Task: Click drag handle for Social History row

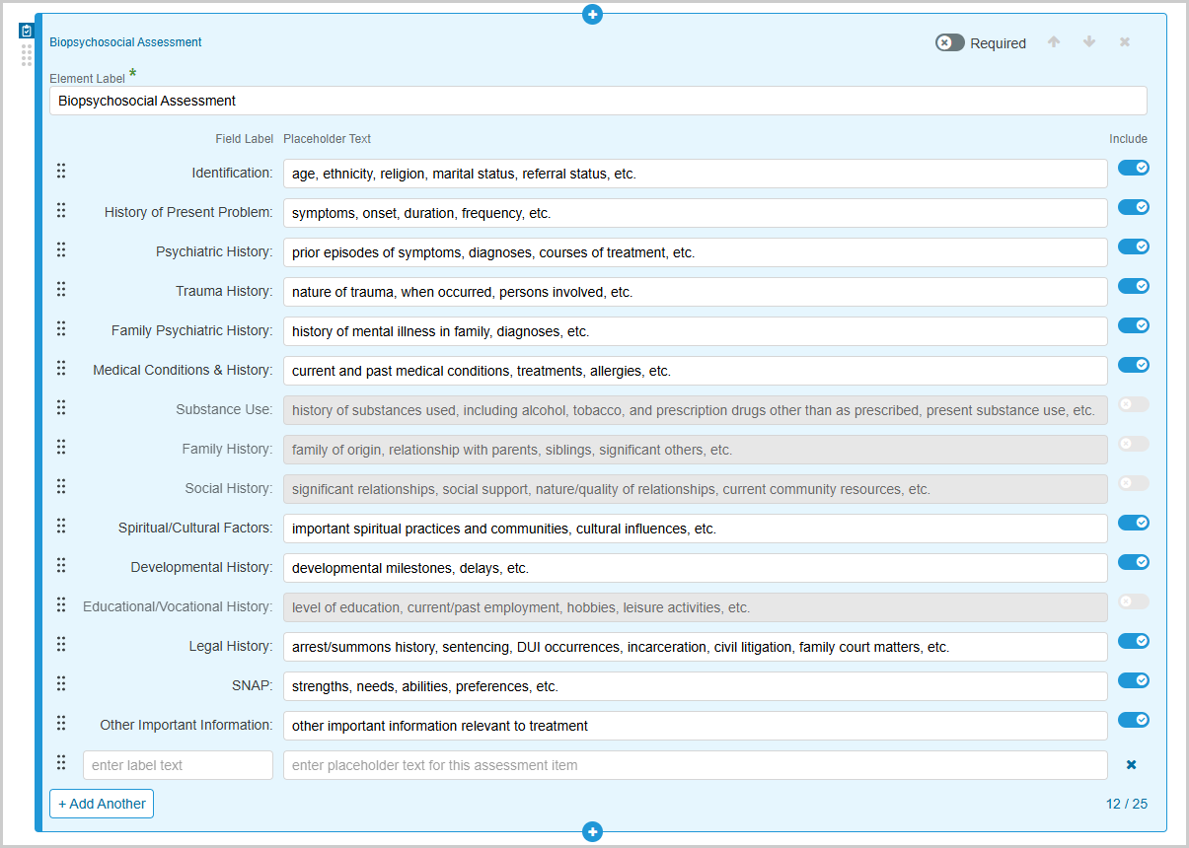Action: tap(61, 486)
